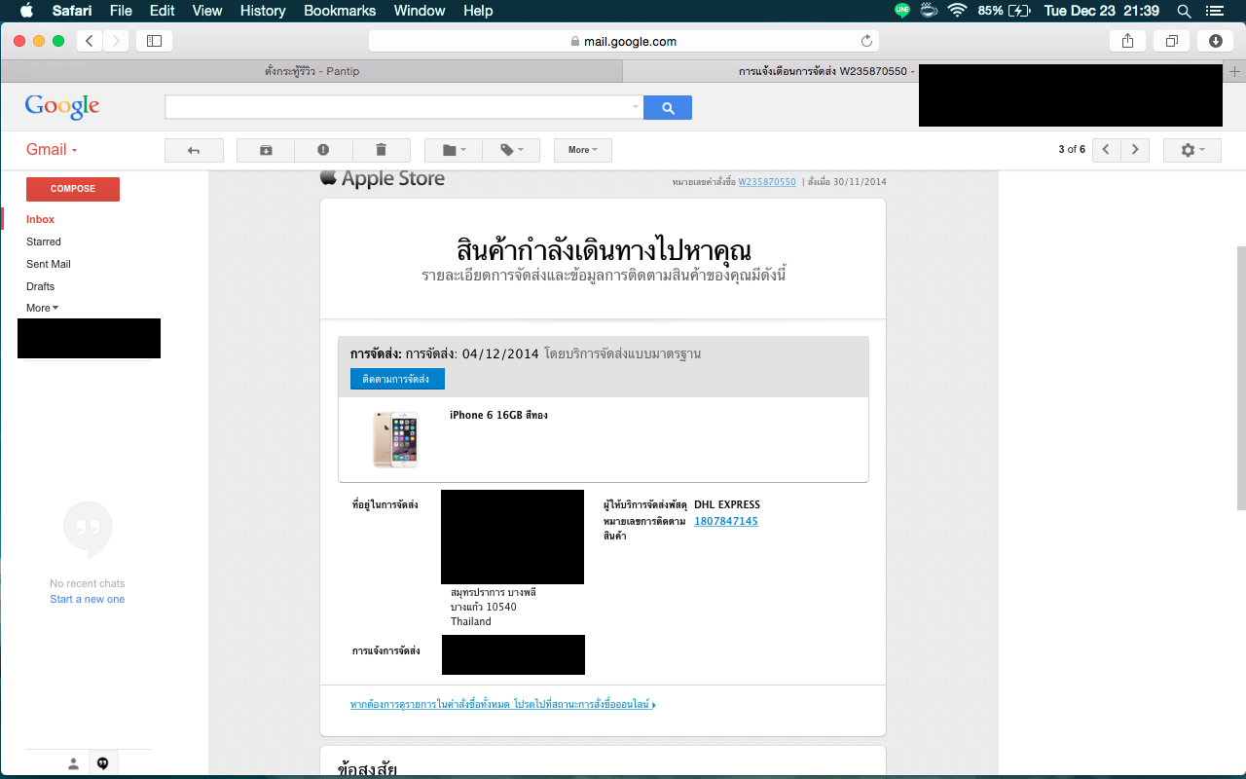Click Start a new one chat link
Viewport: 1246px width, 779px height.
pos(88,599)
